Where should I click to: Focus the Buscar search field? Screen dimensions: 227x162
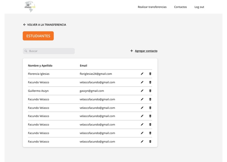click(49, 51)
